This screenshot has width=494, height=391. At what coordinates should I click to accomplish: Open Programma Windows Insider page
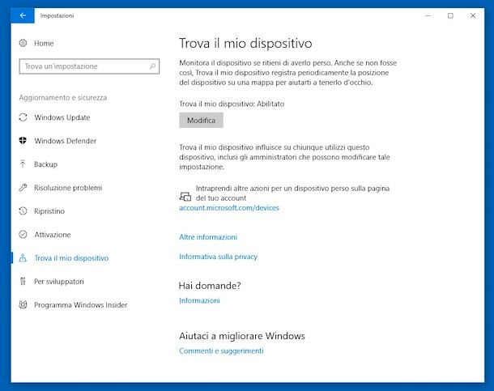tap(81, 304)
